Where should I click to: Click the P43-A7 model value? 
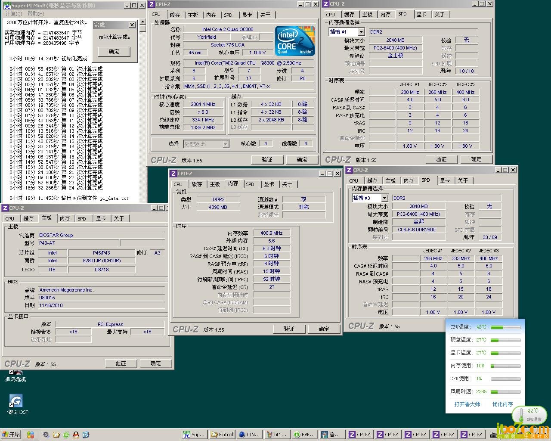[78, 243]
